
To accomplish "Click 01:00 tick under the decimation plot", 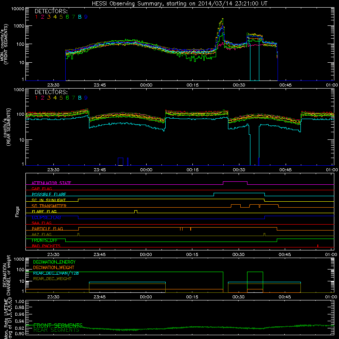I will tap(331, 297).
